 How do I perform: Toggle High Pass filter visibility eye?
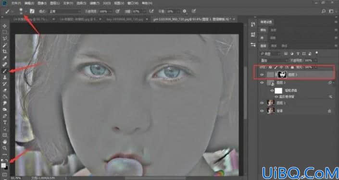[276, 97]
